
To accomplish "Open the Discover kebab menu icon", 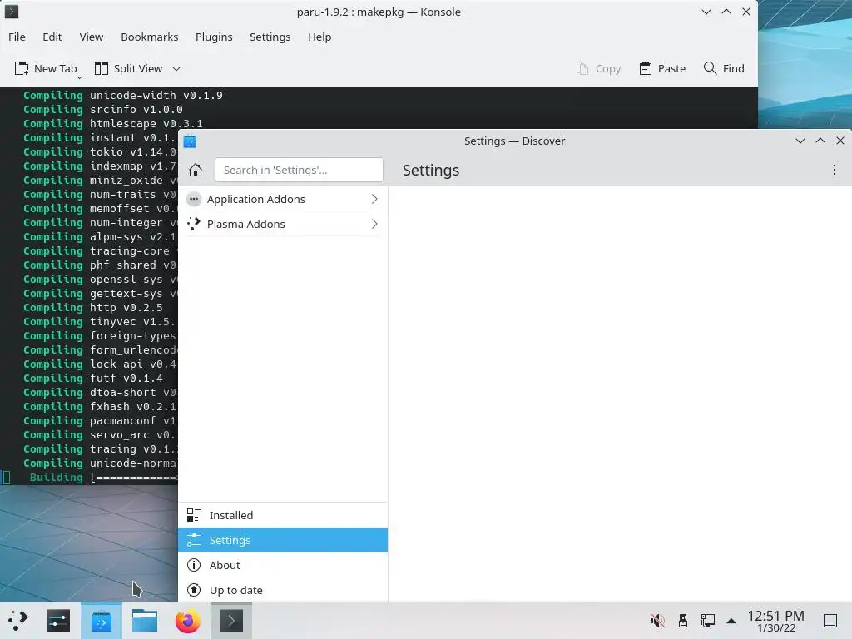I will (x=834, y=170).
